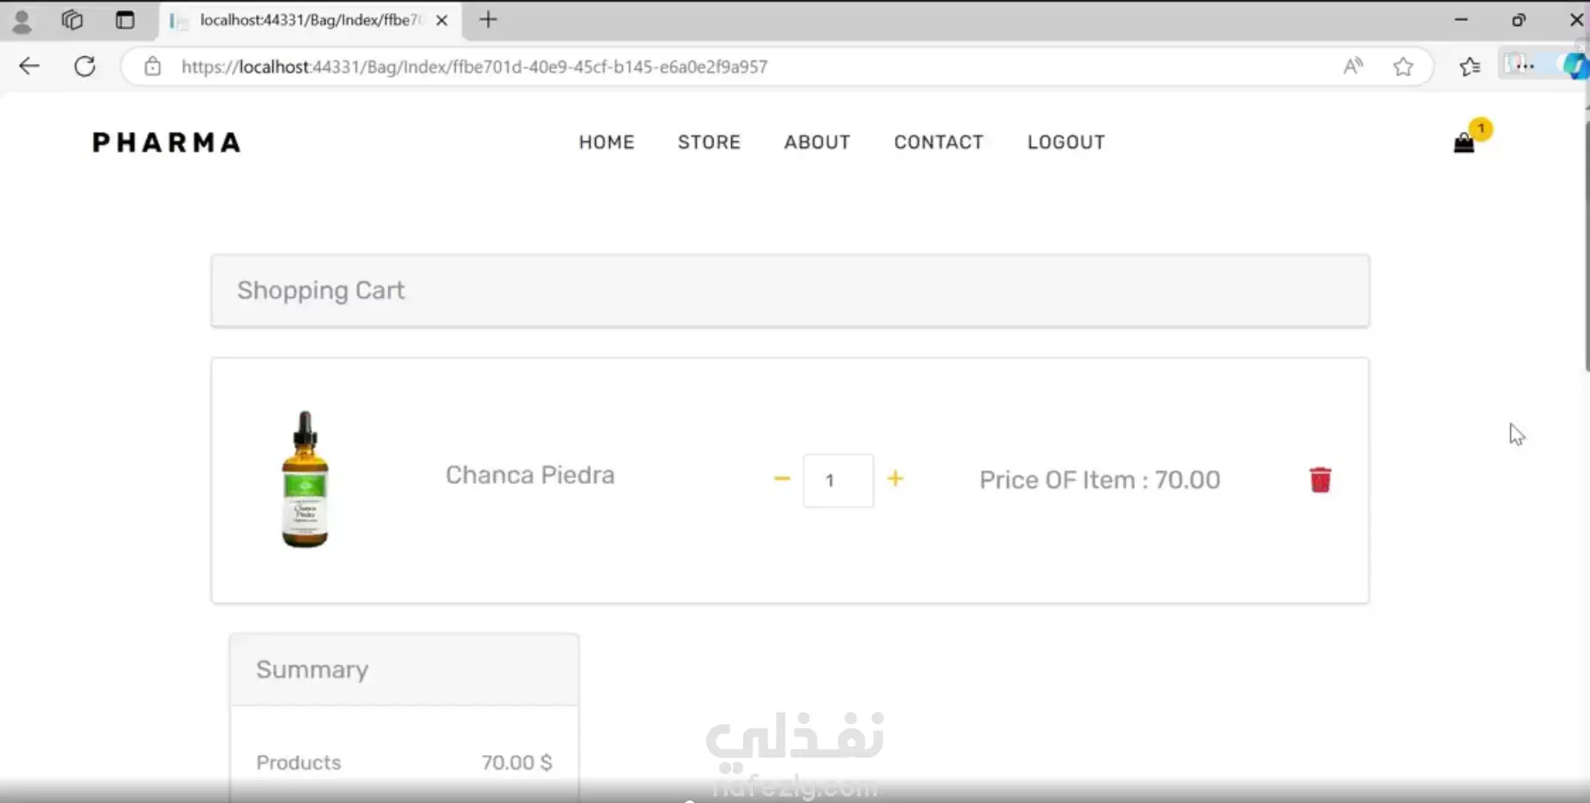Screen dimensions: 1590x803
Task: Select LOGOUT in navigation
Action: (1066, 142)
